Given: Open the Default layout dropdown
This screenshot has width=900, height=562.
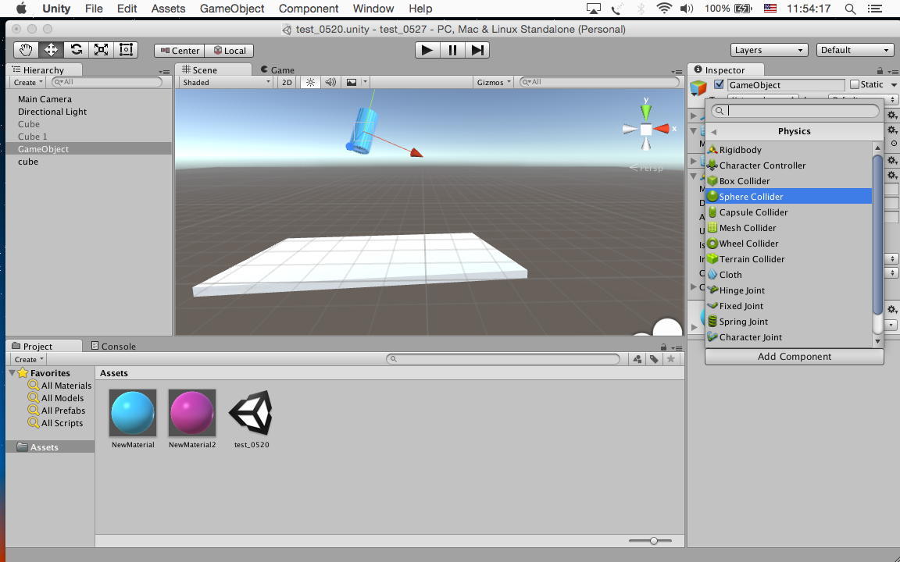Looking at the screenshot, I should click(x=855, y=50).
